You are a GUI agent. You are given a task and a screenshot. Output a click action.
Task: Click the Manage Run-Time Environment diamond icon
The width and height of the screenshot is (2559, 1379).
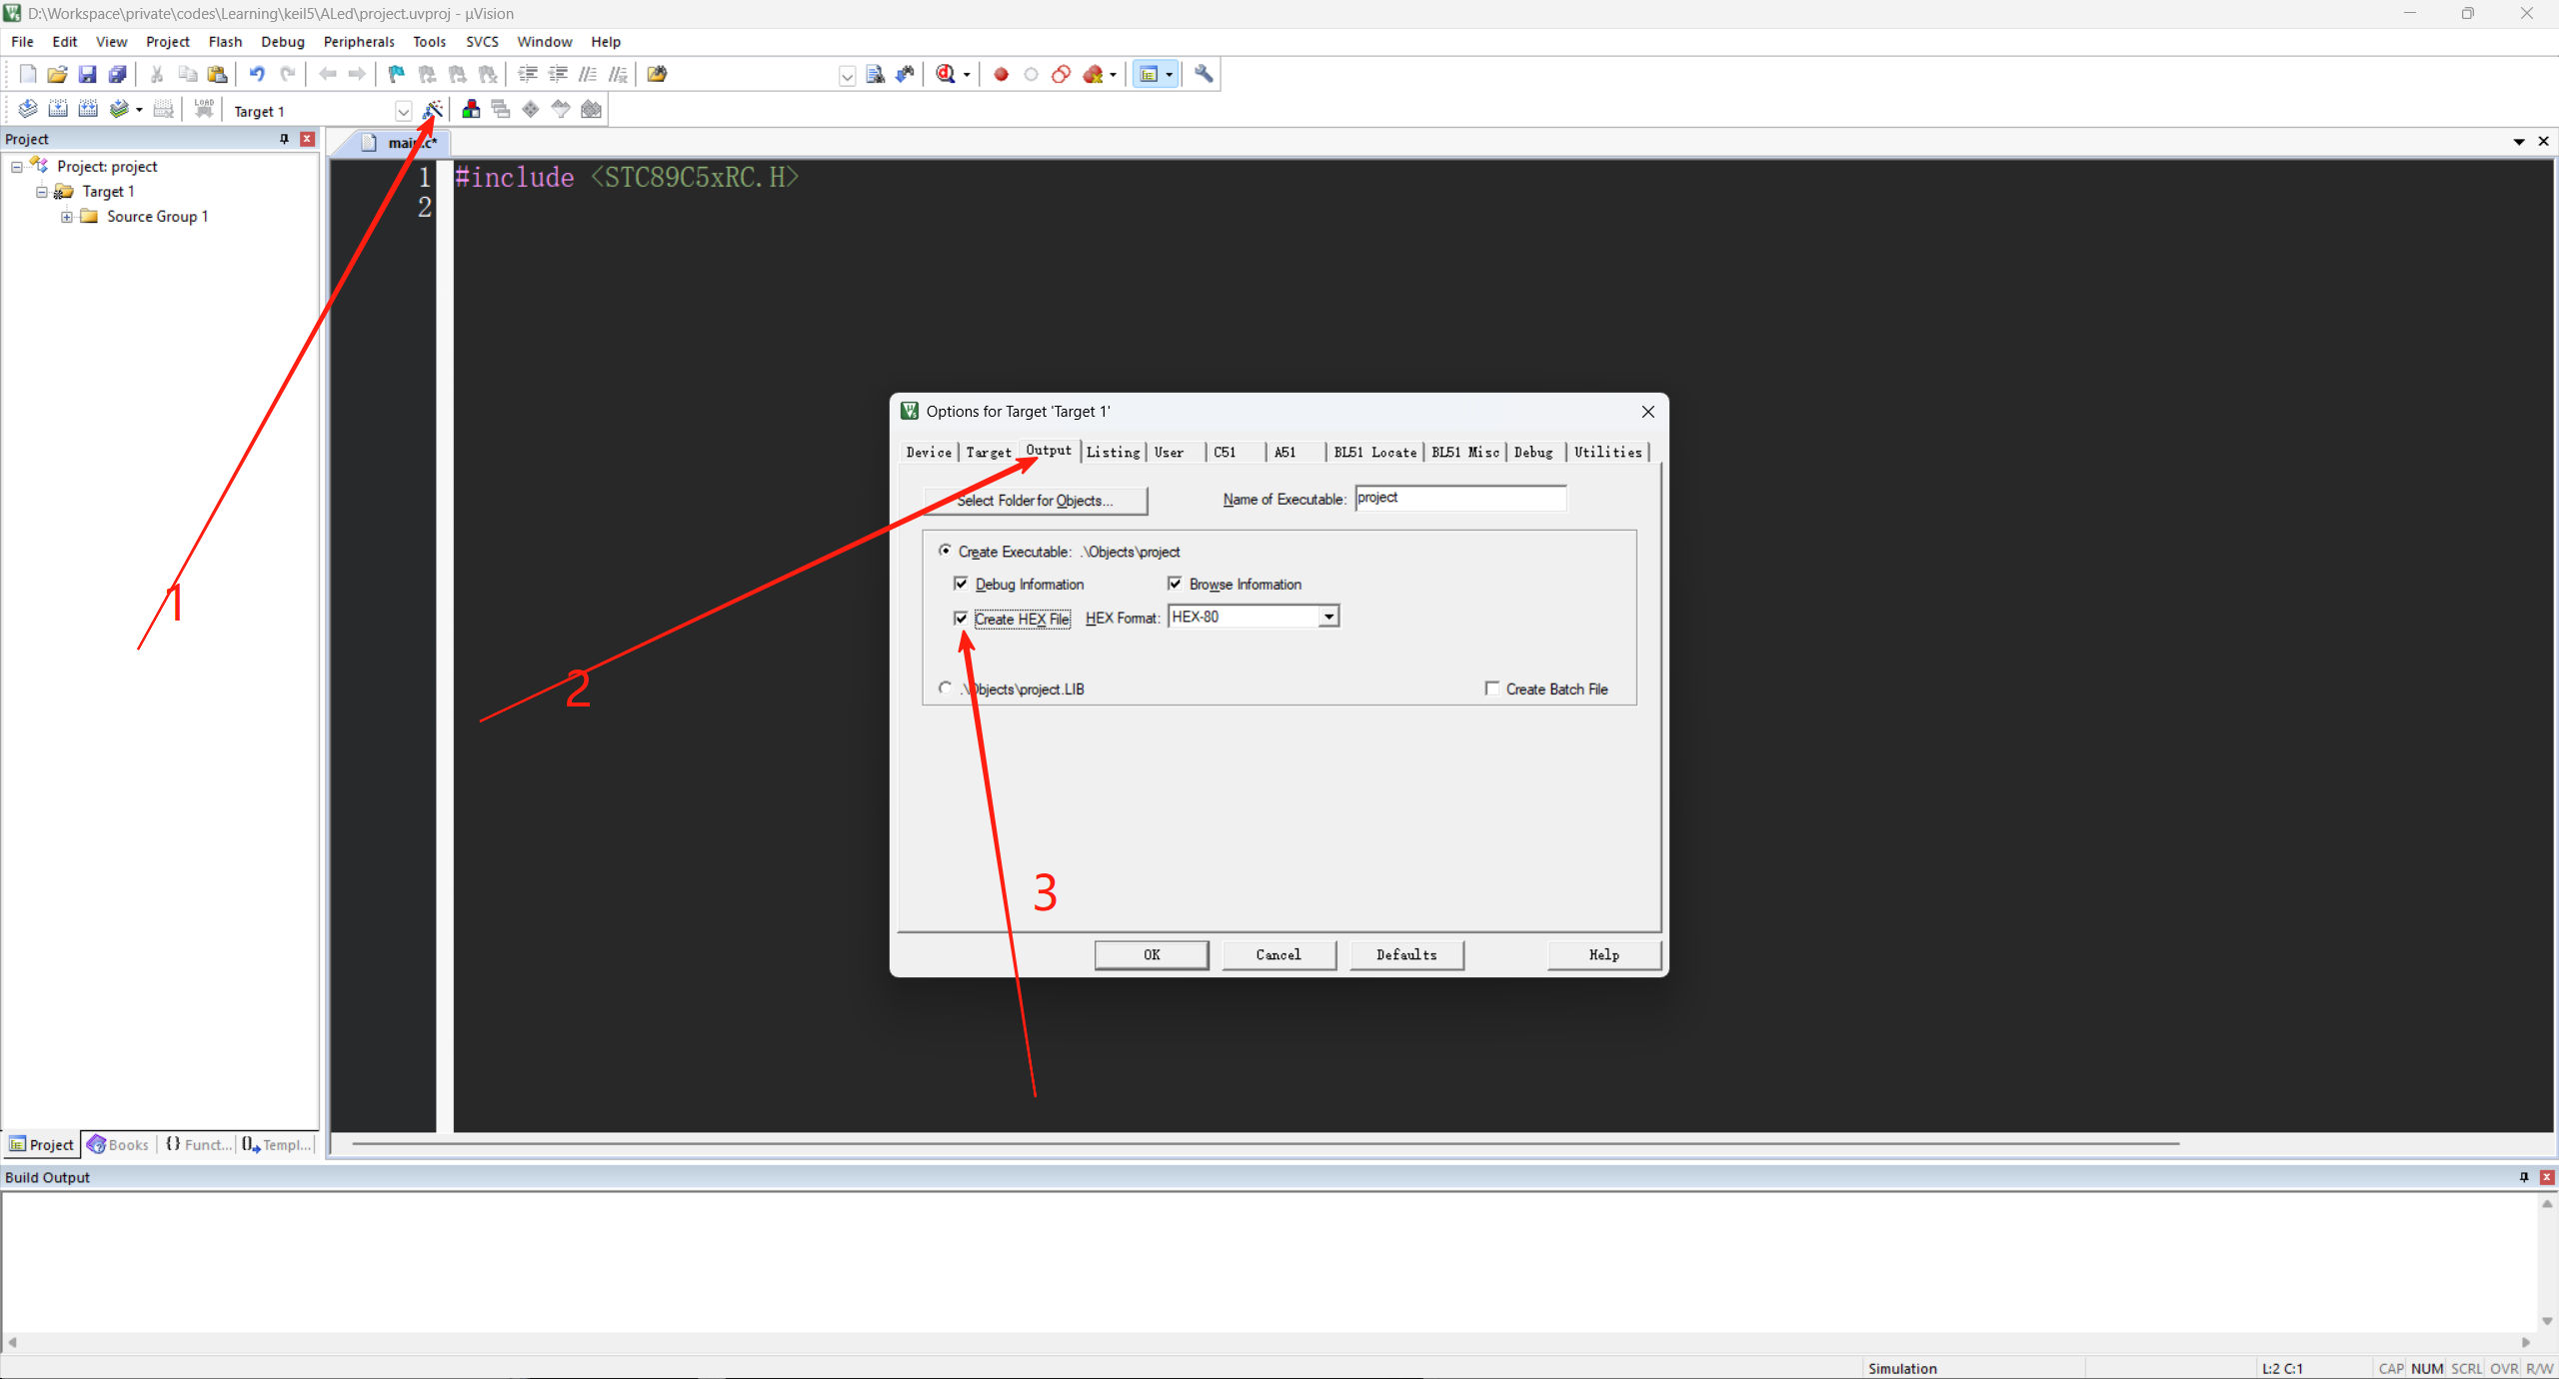[x=531, y=109]
